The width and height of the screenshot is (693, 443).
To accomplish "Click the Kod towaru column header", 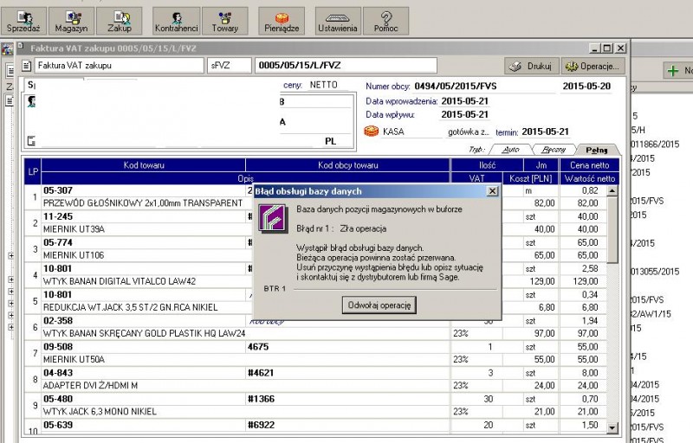I will coord(144,165).
